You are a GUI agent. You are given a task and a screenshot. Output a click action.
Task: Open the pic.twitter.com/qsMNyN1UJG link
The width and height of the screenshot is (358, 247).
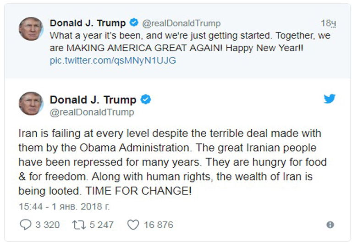click(113, 60)
